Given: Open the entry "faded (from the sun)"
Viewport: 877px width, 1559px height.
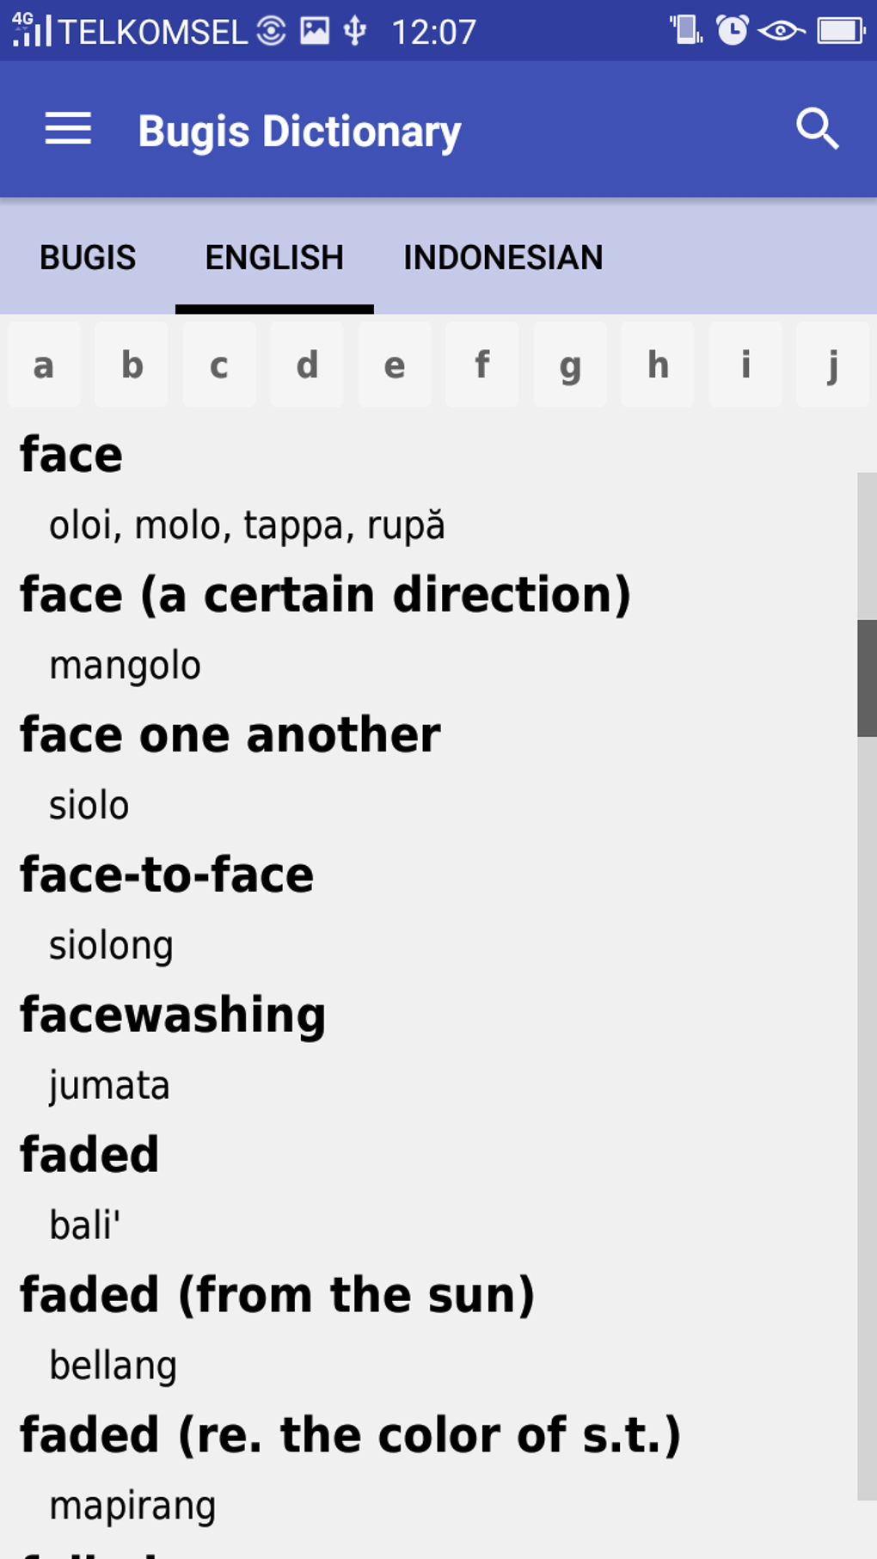Looking at the screenshot, I should (277, 1294).
